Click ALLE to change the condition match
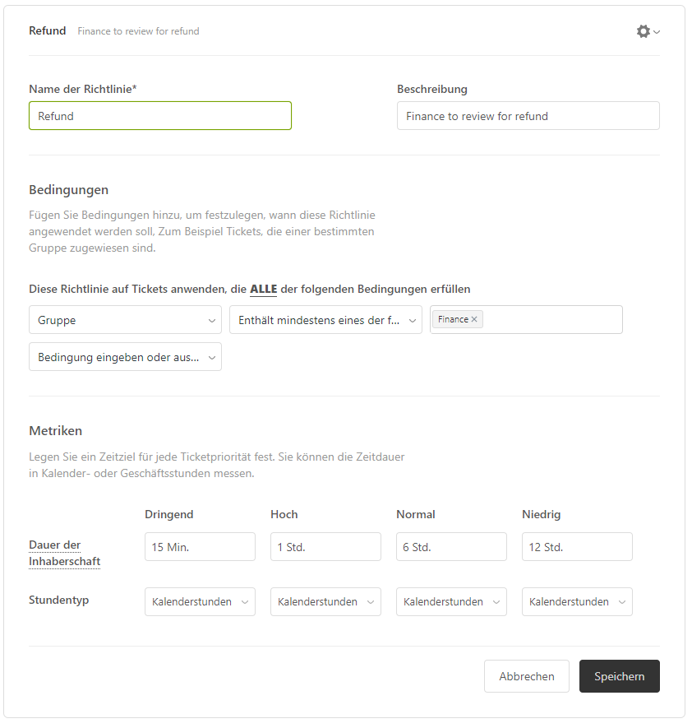Image resolution: width=692 pixels, height=728 pixels. click(x=263, y=289)
